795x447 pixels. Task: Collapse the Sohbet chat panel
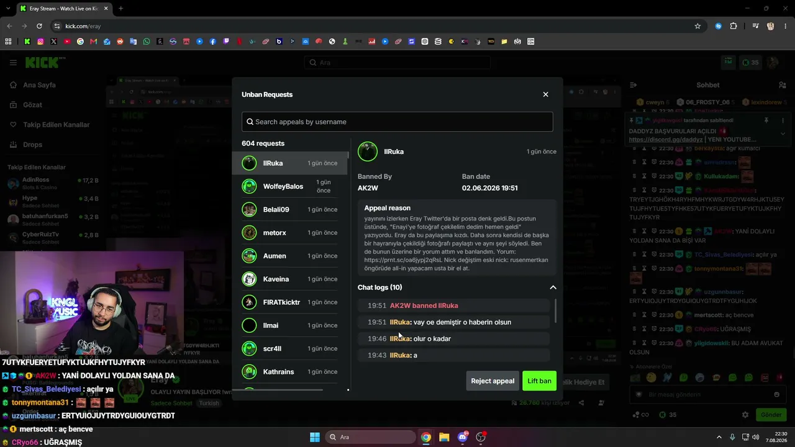pyautogui.click(x=633, y=85)
